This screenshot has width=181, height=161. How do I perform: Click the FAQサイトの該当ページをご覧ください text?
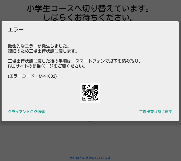point(47,66)
